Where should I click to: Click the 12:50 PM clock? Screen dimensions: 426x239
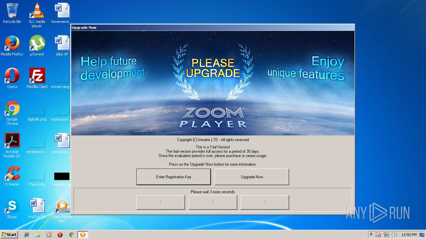point(409,235)
